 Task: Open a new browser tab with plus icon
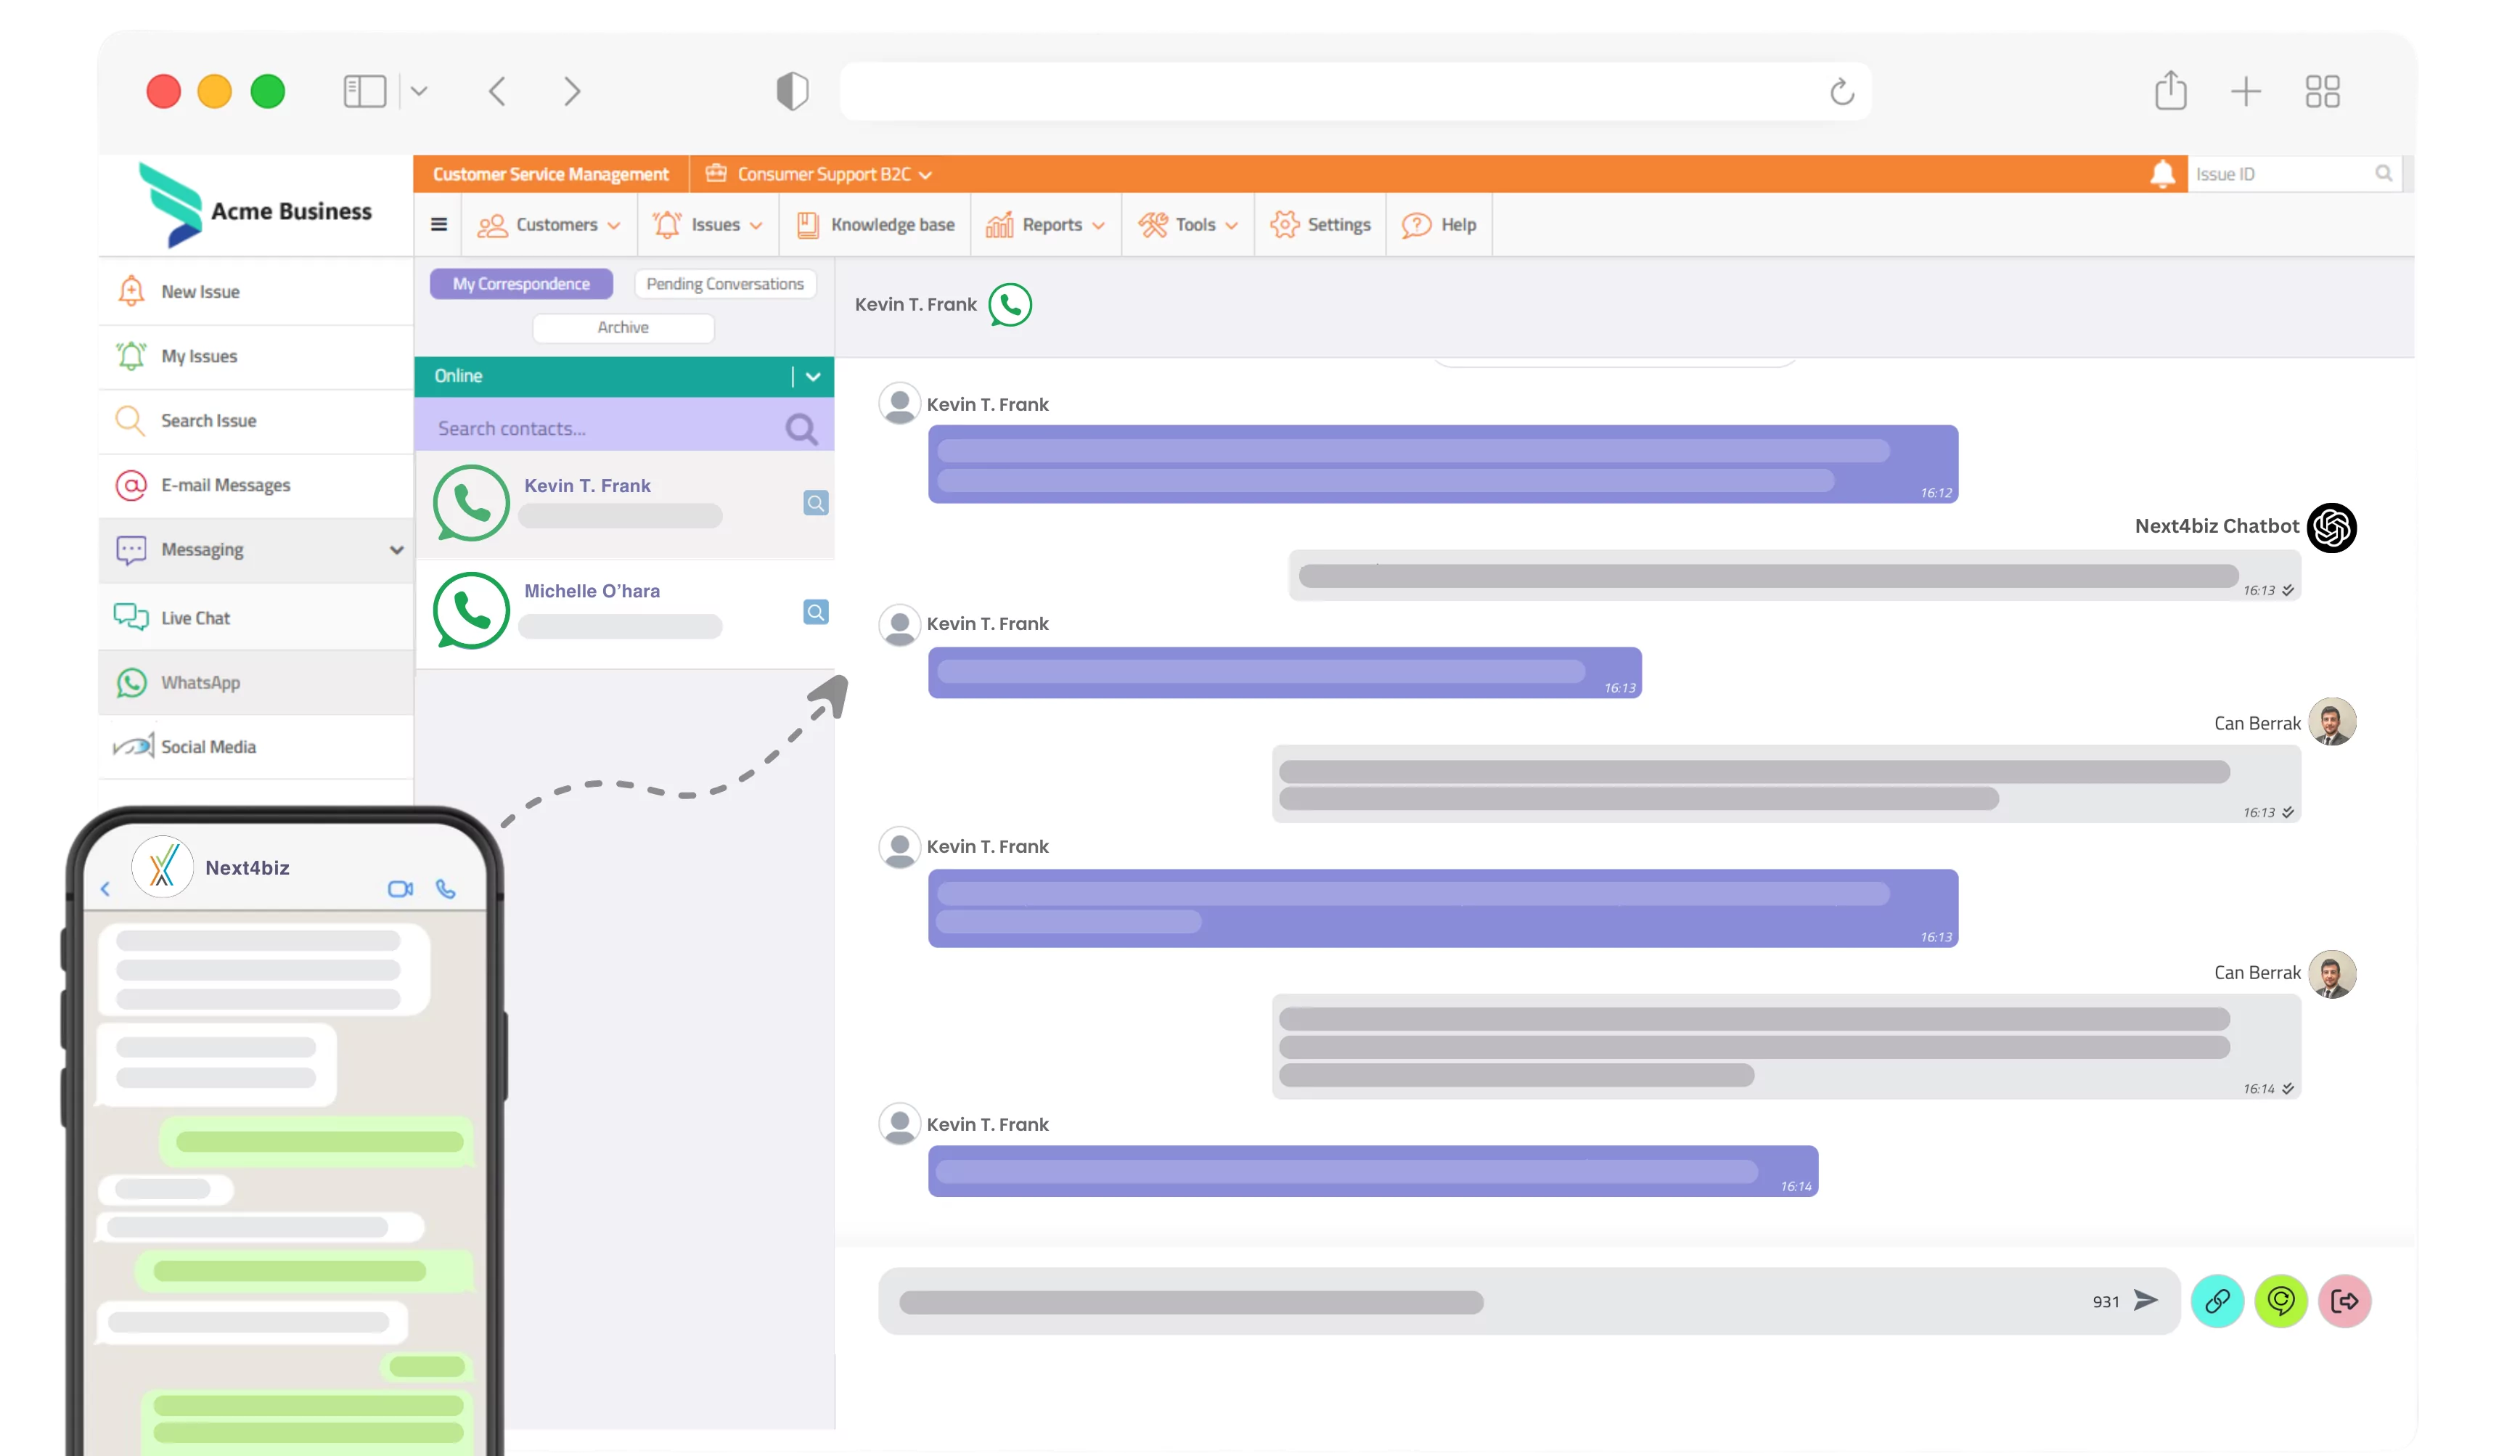2246,91
